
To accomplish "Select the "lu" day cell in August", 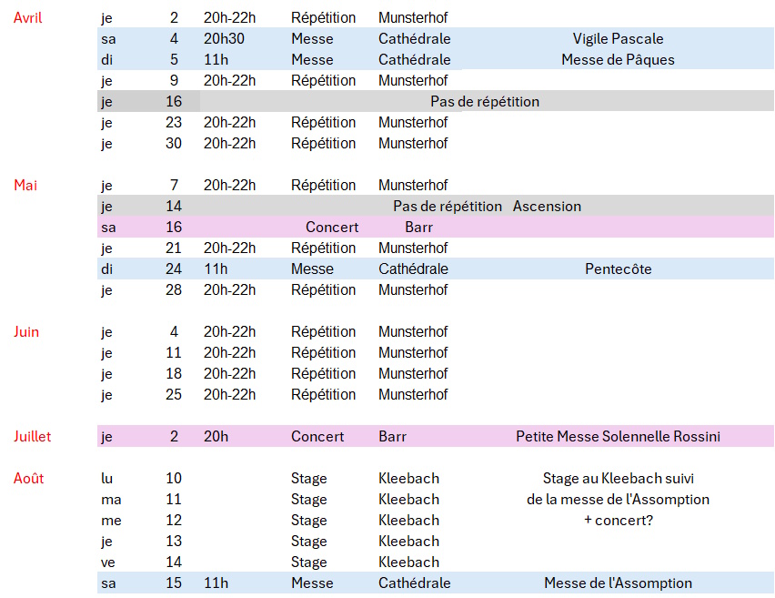I will [107, 479].
